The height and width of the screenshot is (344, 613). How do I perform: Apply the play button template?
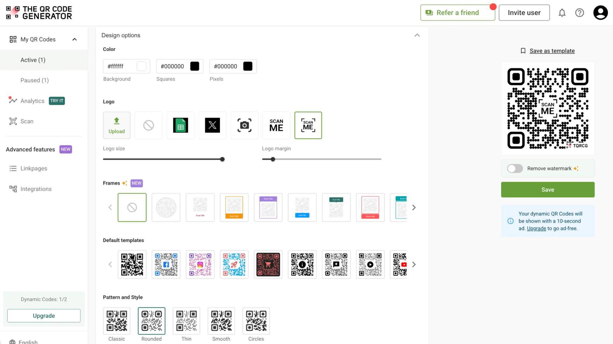[370, 264]
